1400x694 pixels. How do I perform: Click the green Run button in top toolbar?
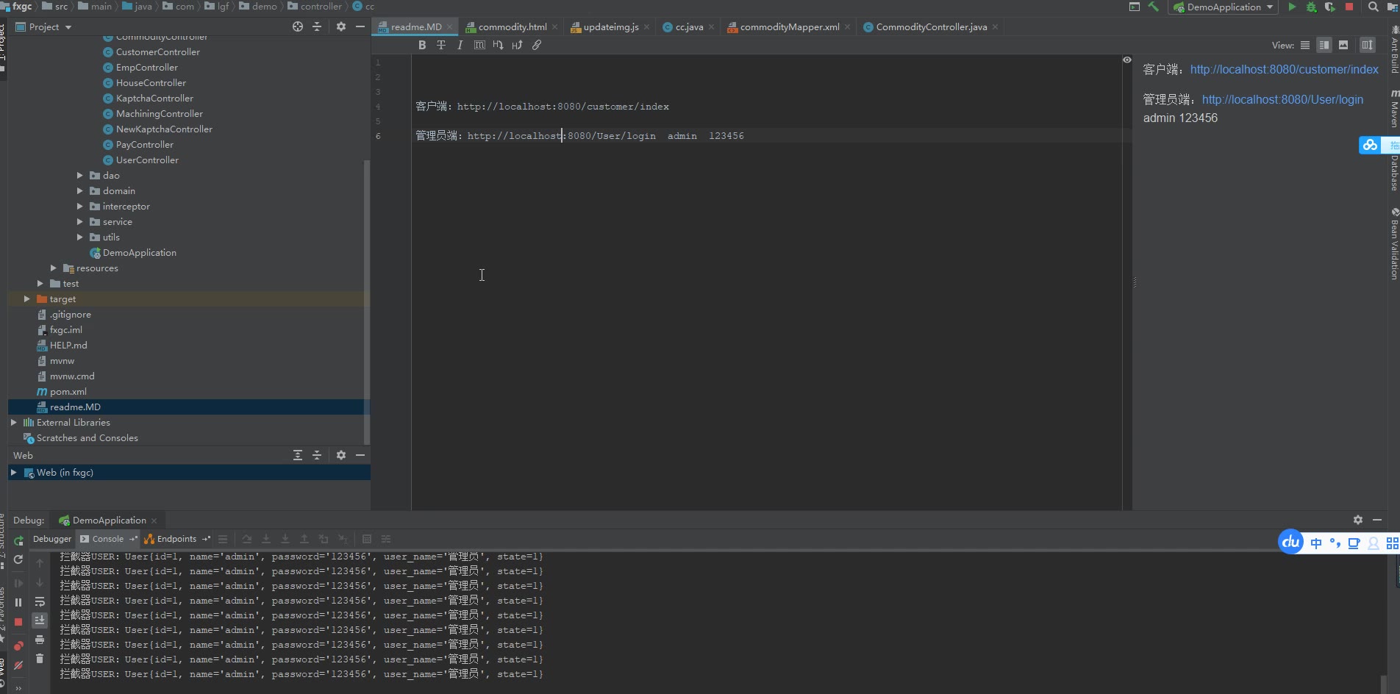point(1292,7)
